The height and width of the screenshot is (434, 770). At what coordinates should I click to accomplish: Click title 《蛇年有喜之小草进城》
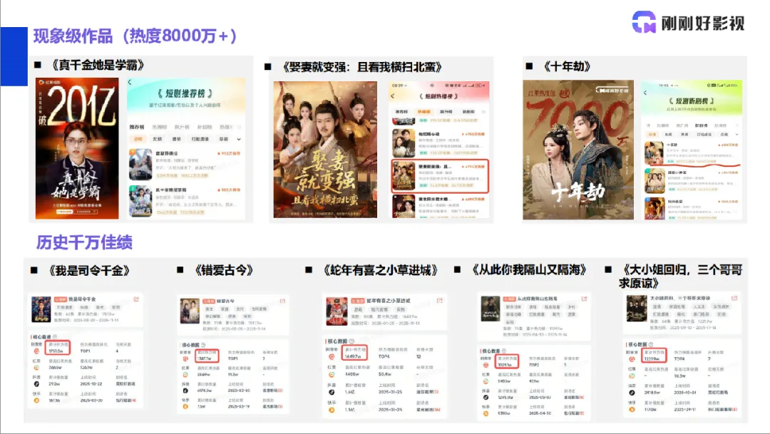[380, 271]
